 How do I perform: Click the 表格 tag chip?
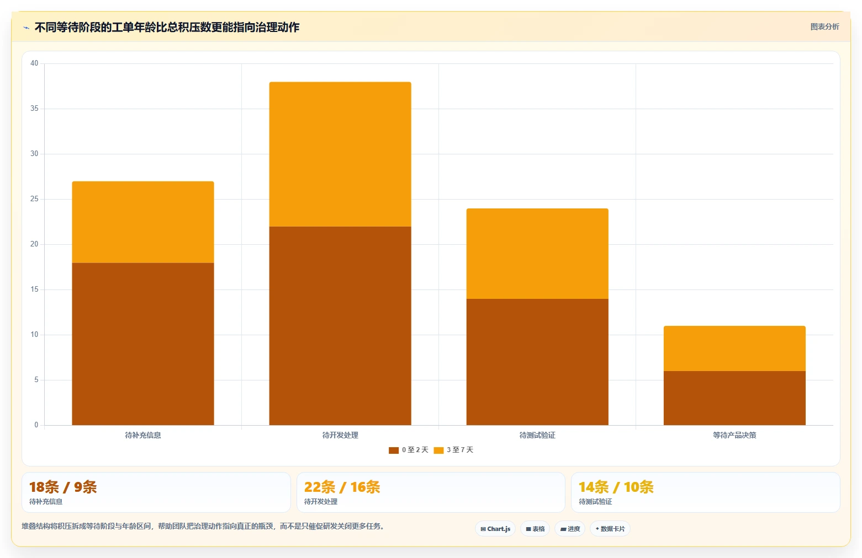pos(535,529)
